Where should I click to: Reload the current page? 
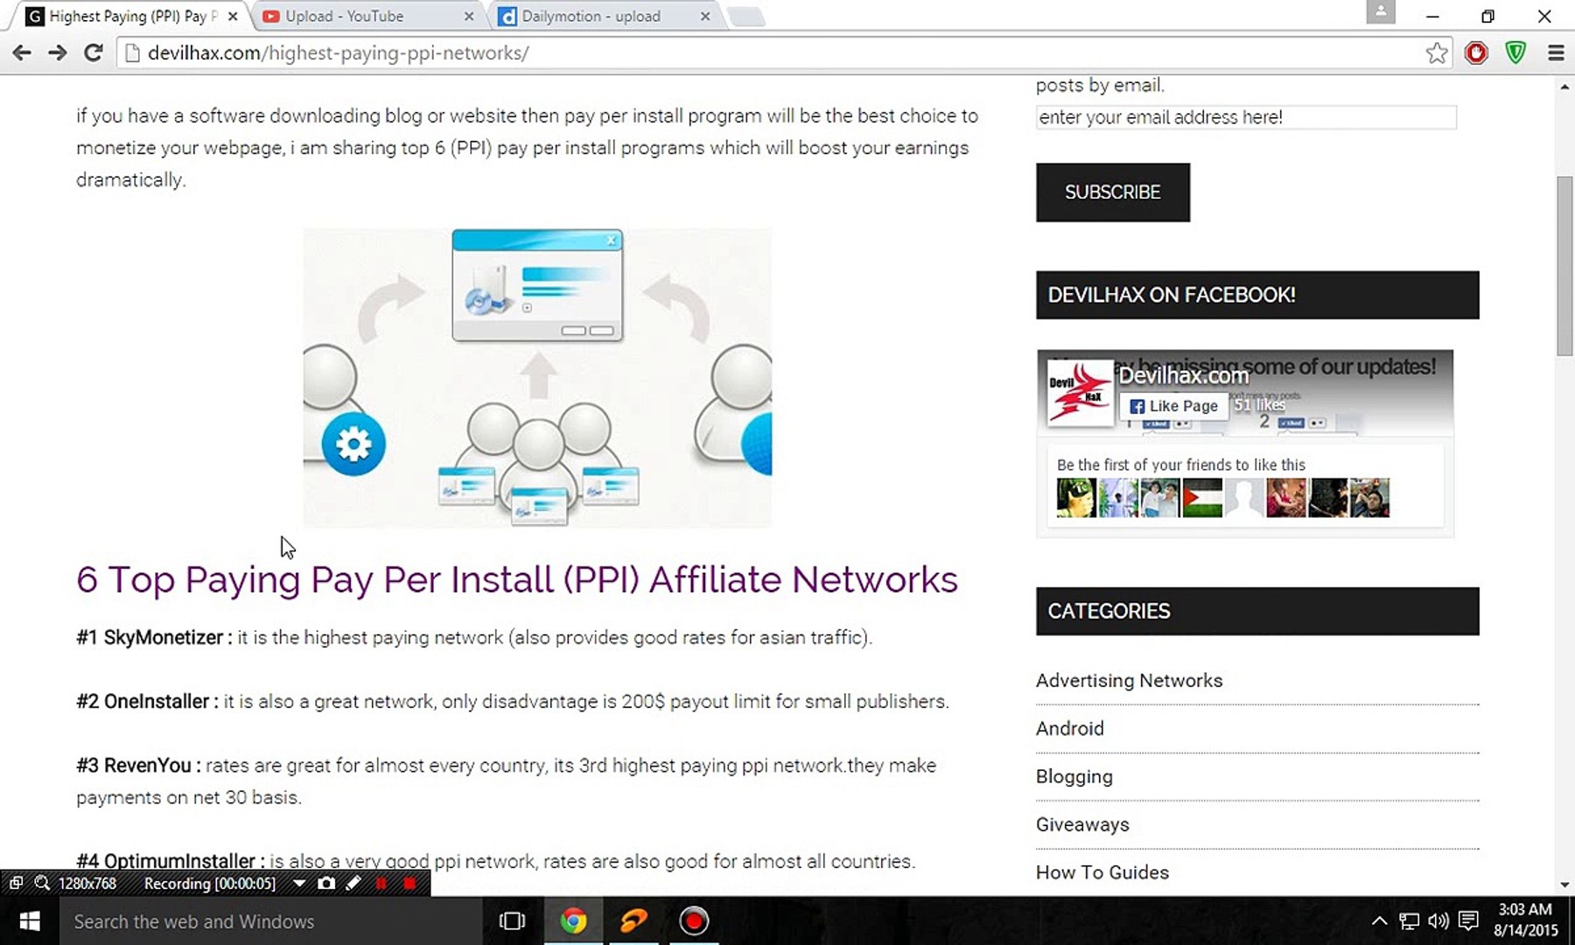94,53
